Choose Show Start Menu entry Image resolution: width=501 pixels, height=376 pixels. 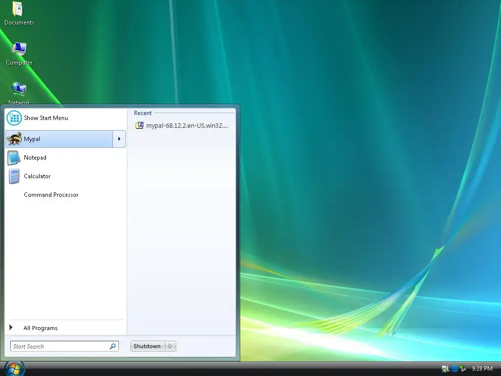coord(66,118)
